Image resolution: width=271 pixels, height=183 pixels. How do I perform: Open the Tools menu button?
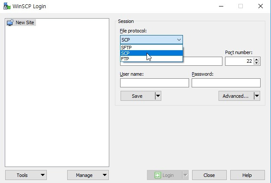coord(26,175)
